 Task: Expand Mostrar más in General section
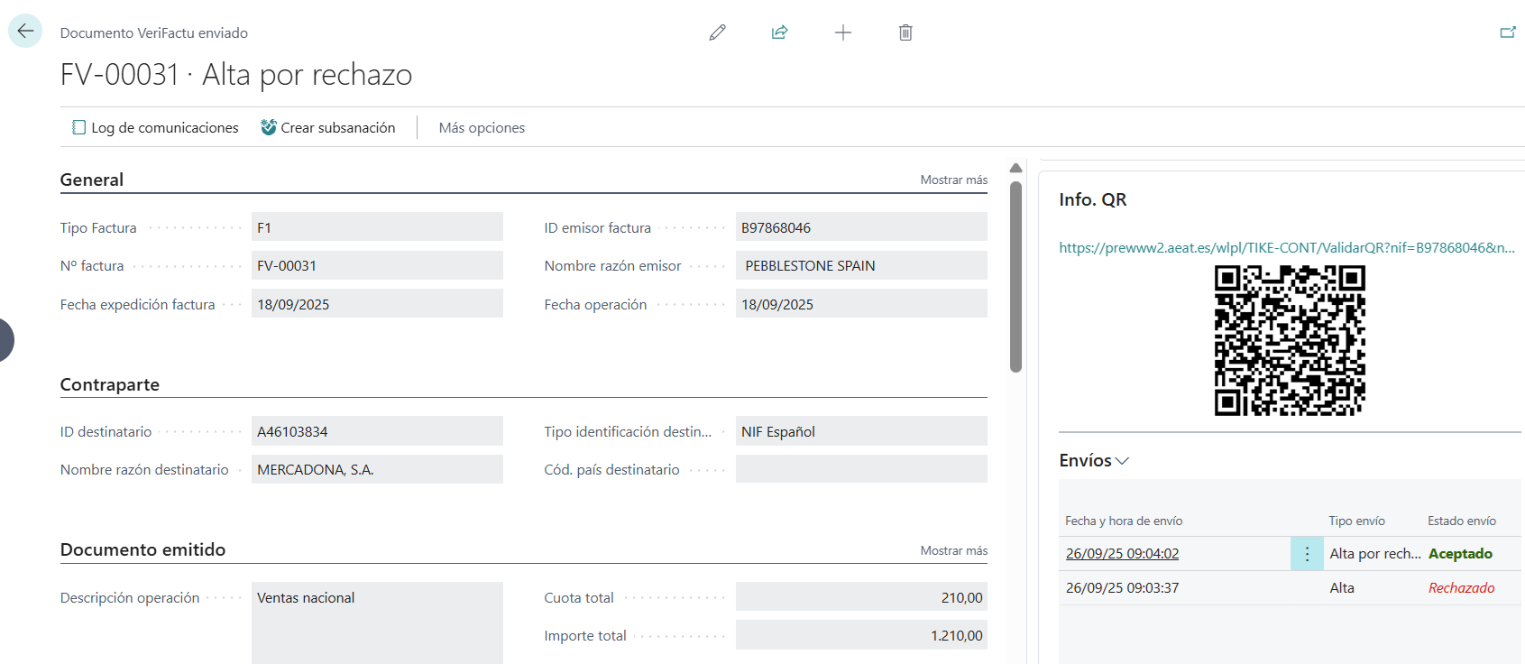click(x=953, y=180)
